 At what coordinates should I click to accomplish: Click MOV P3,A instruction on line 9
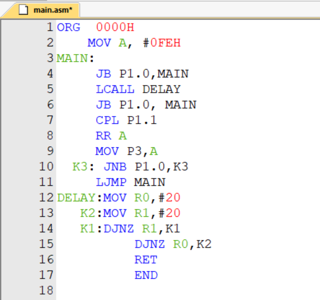pos(126,151)
